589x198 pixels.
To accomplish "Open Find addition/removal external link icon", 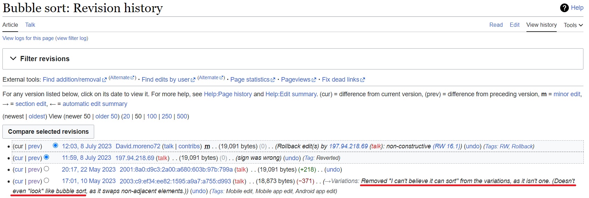I will (x=104, y=80).
